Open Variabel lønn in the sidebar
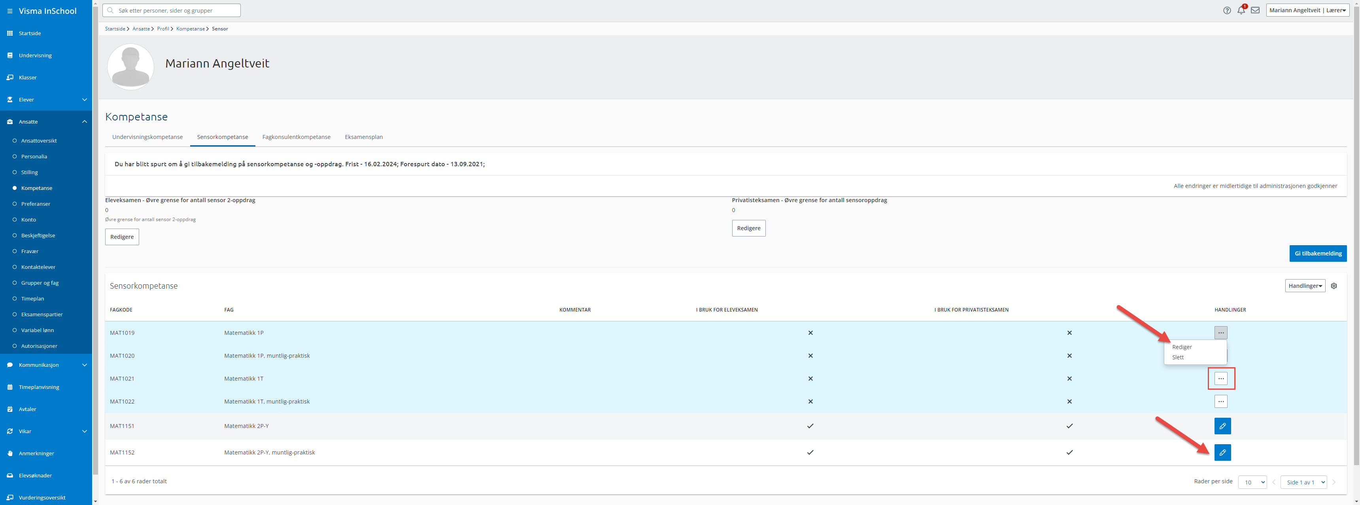The image size is (1360, 505). click(38, 330)
